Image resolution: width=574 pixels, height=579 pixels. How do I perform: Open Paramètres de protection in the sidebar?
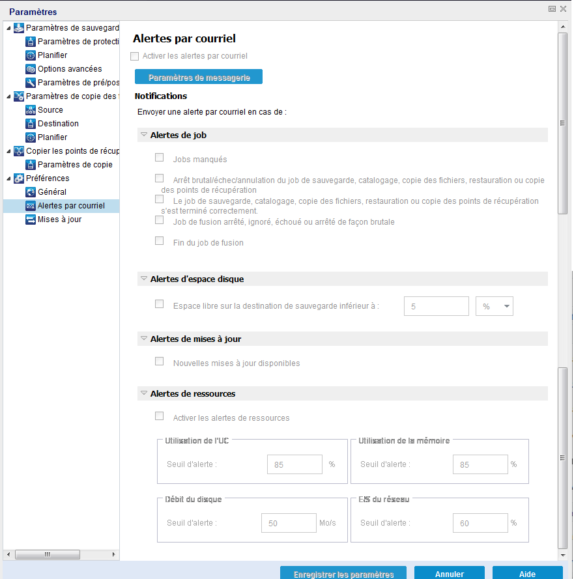pos(78,42)
